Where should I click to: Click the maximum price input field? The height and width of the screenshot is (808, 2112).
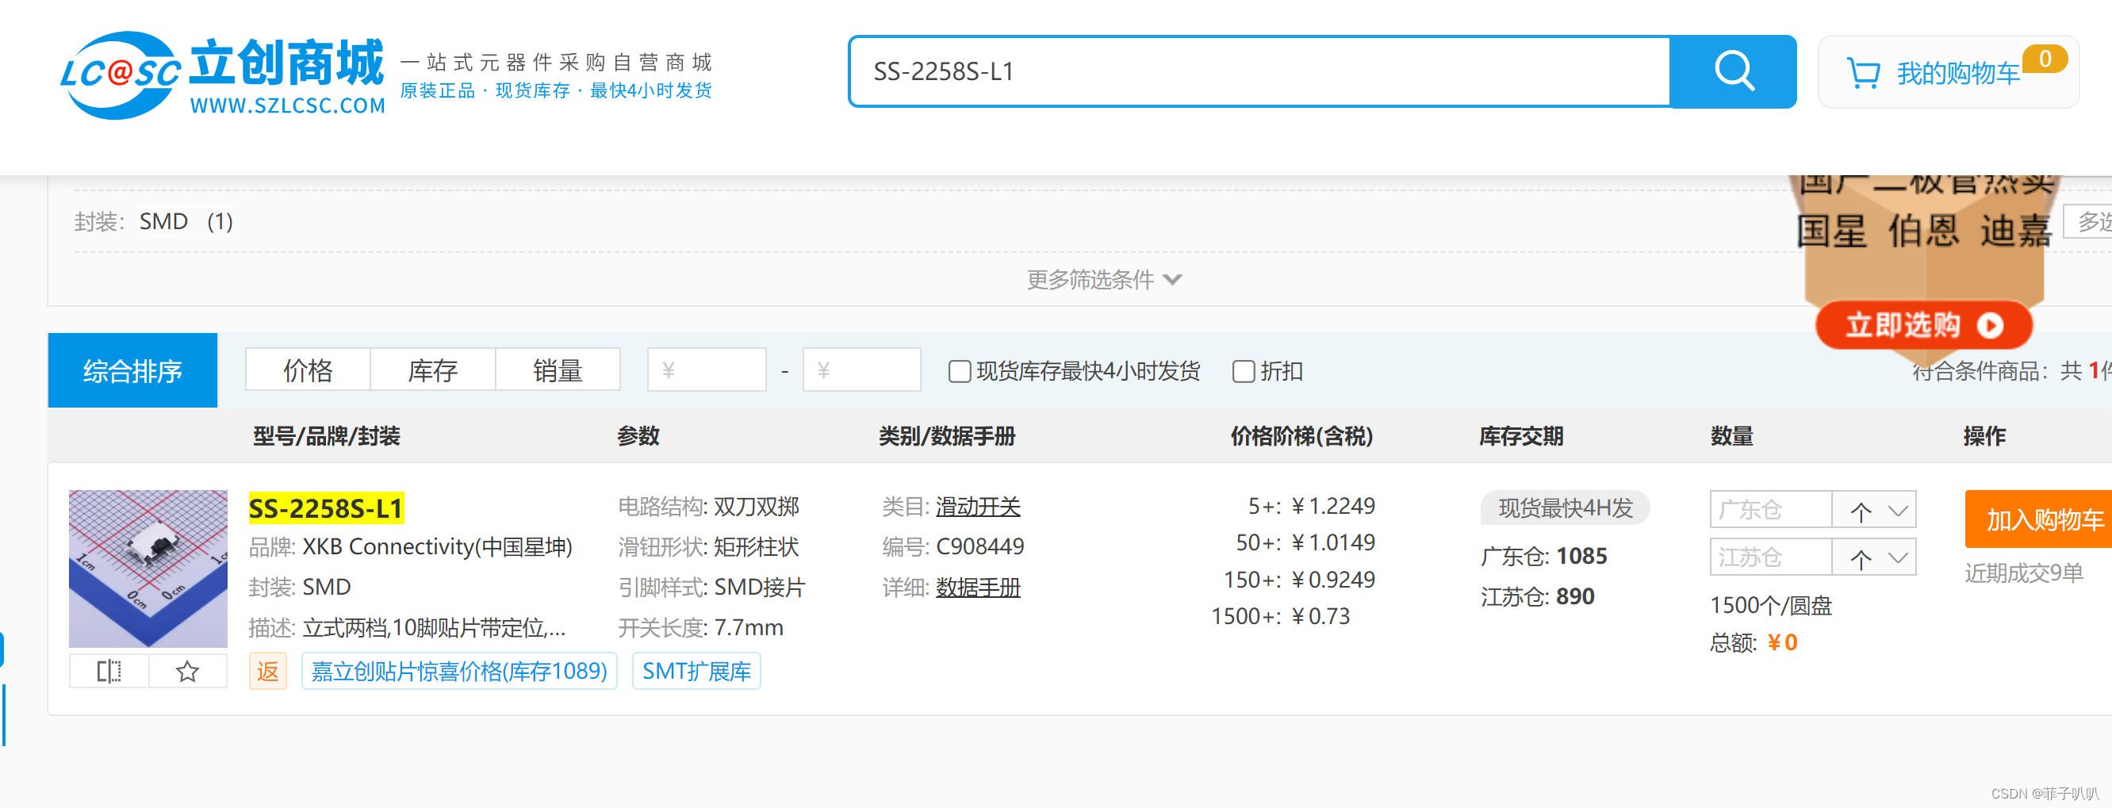tap(861, 370)
